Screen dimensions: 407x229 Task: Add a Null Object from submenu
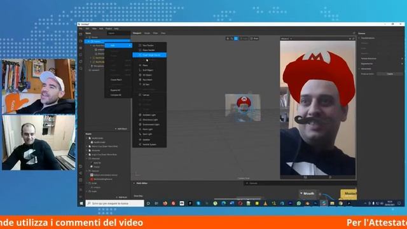[149, 70]
